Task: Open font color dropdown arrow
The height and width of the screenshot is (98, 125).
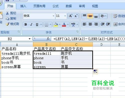Action: (x=68, y=25)
